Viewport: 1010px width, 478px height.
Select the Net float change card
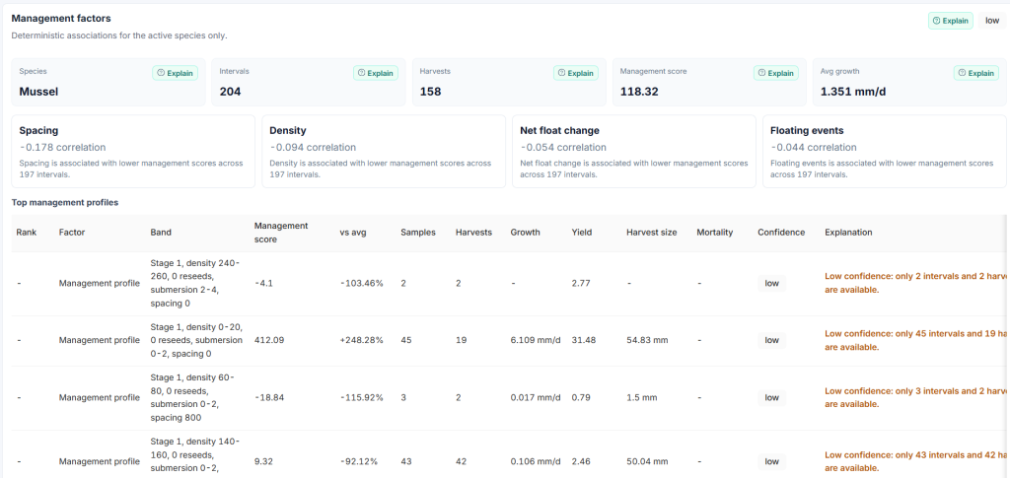634,151
